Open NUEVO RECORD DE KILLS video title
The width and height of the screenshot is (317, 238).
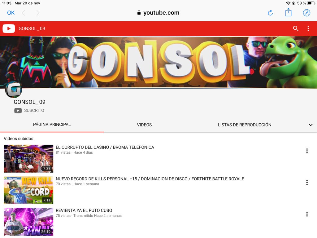point(150,179)
